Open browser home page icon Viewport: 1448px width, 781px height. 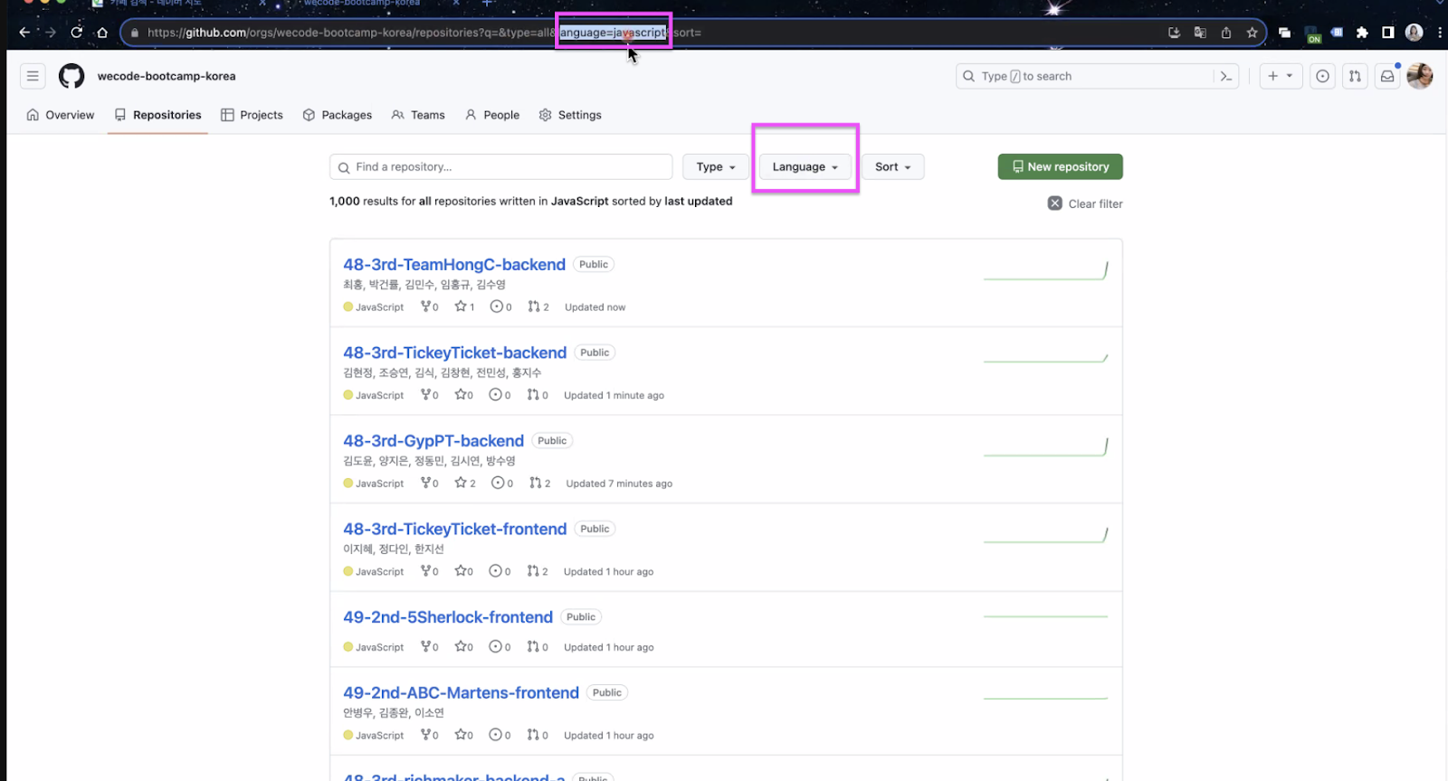point(102,33)
